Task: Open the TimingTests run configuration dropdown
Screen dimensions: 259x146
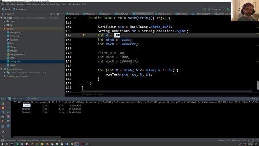Action: click(216, 9)
